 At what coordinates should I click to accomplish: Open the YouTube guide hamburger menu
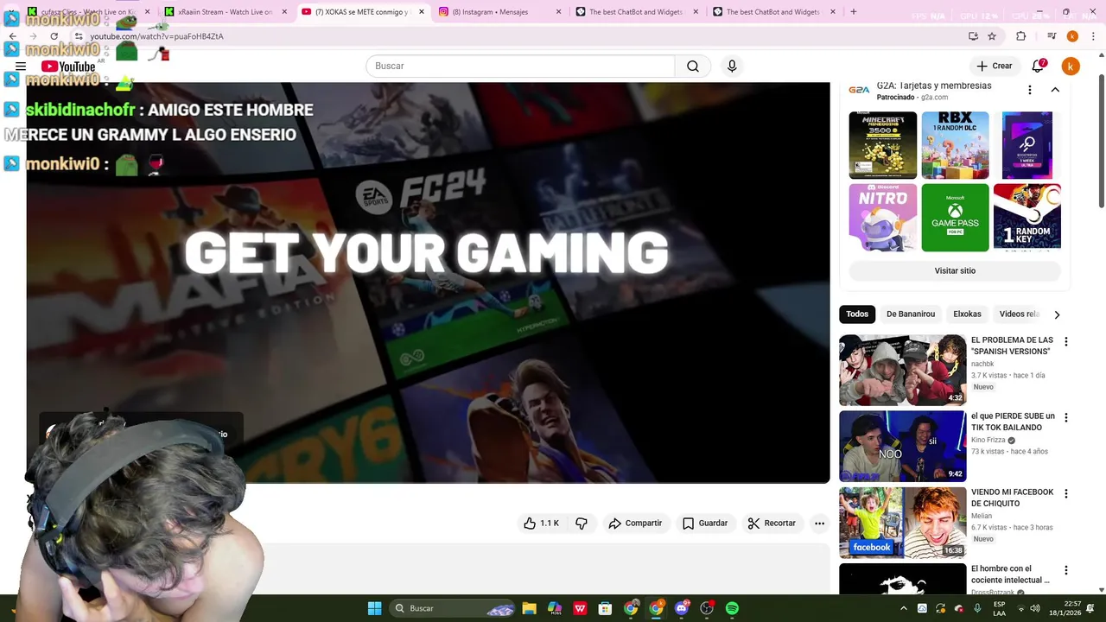(x=21, y=67)
